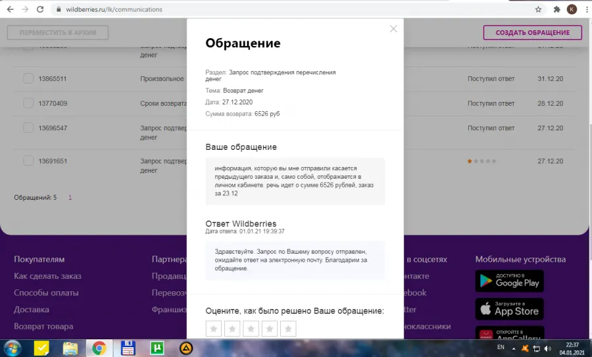This screenshot has width=592, height=357.
Task: Click Покупателям footer heading
Action: 39,259
